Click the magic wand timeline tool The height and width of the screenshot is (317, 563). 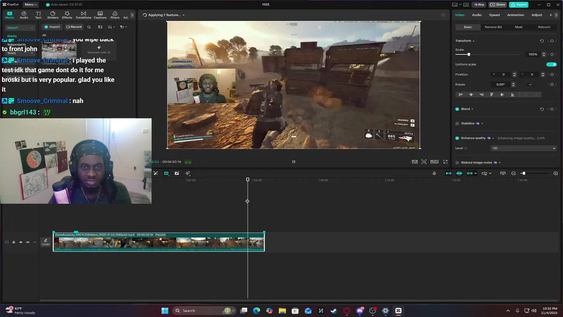coord(156,173)
